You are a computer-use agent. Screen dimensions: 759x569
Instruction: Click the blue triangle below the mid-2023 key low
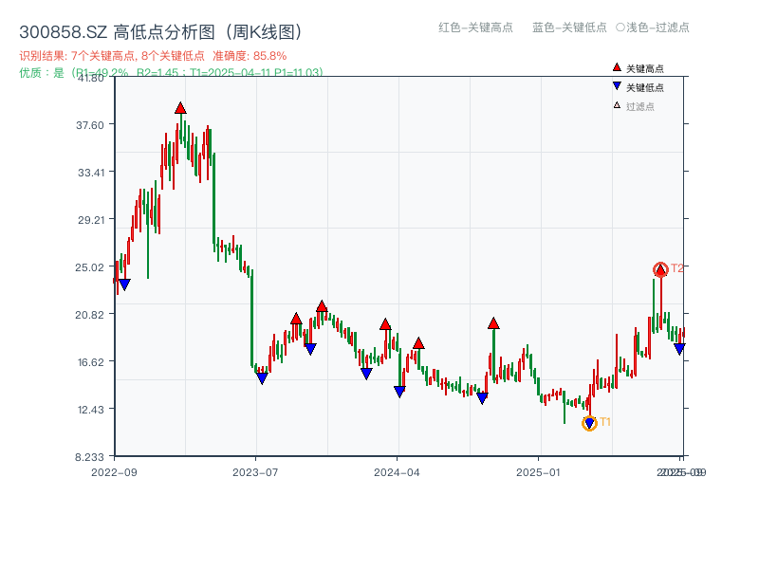[262, 377]
